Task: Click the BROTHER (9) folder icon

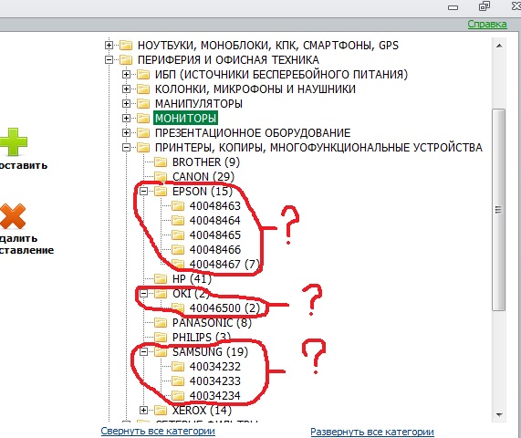Action: 161,162
